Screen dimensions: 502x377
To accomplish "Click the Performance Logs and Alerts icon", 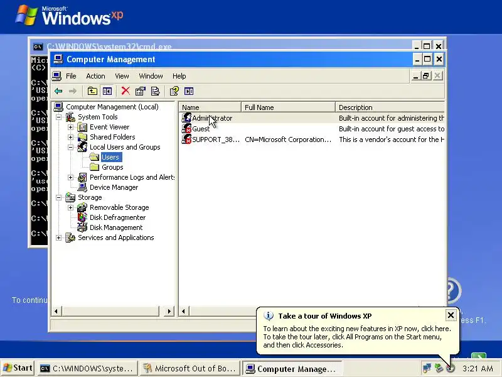I will tap(82, 177).
